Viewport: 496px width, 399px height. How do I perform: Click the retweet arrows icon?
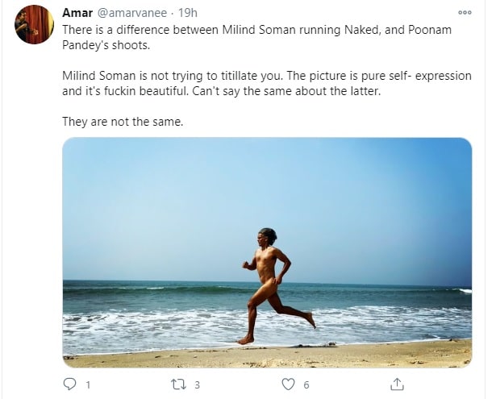pos(178,384)
